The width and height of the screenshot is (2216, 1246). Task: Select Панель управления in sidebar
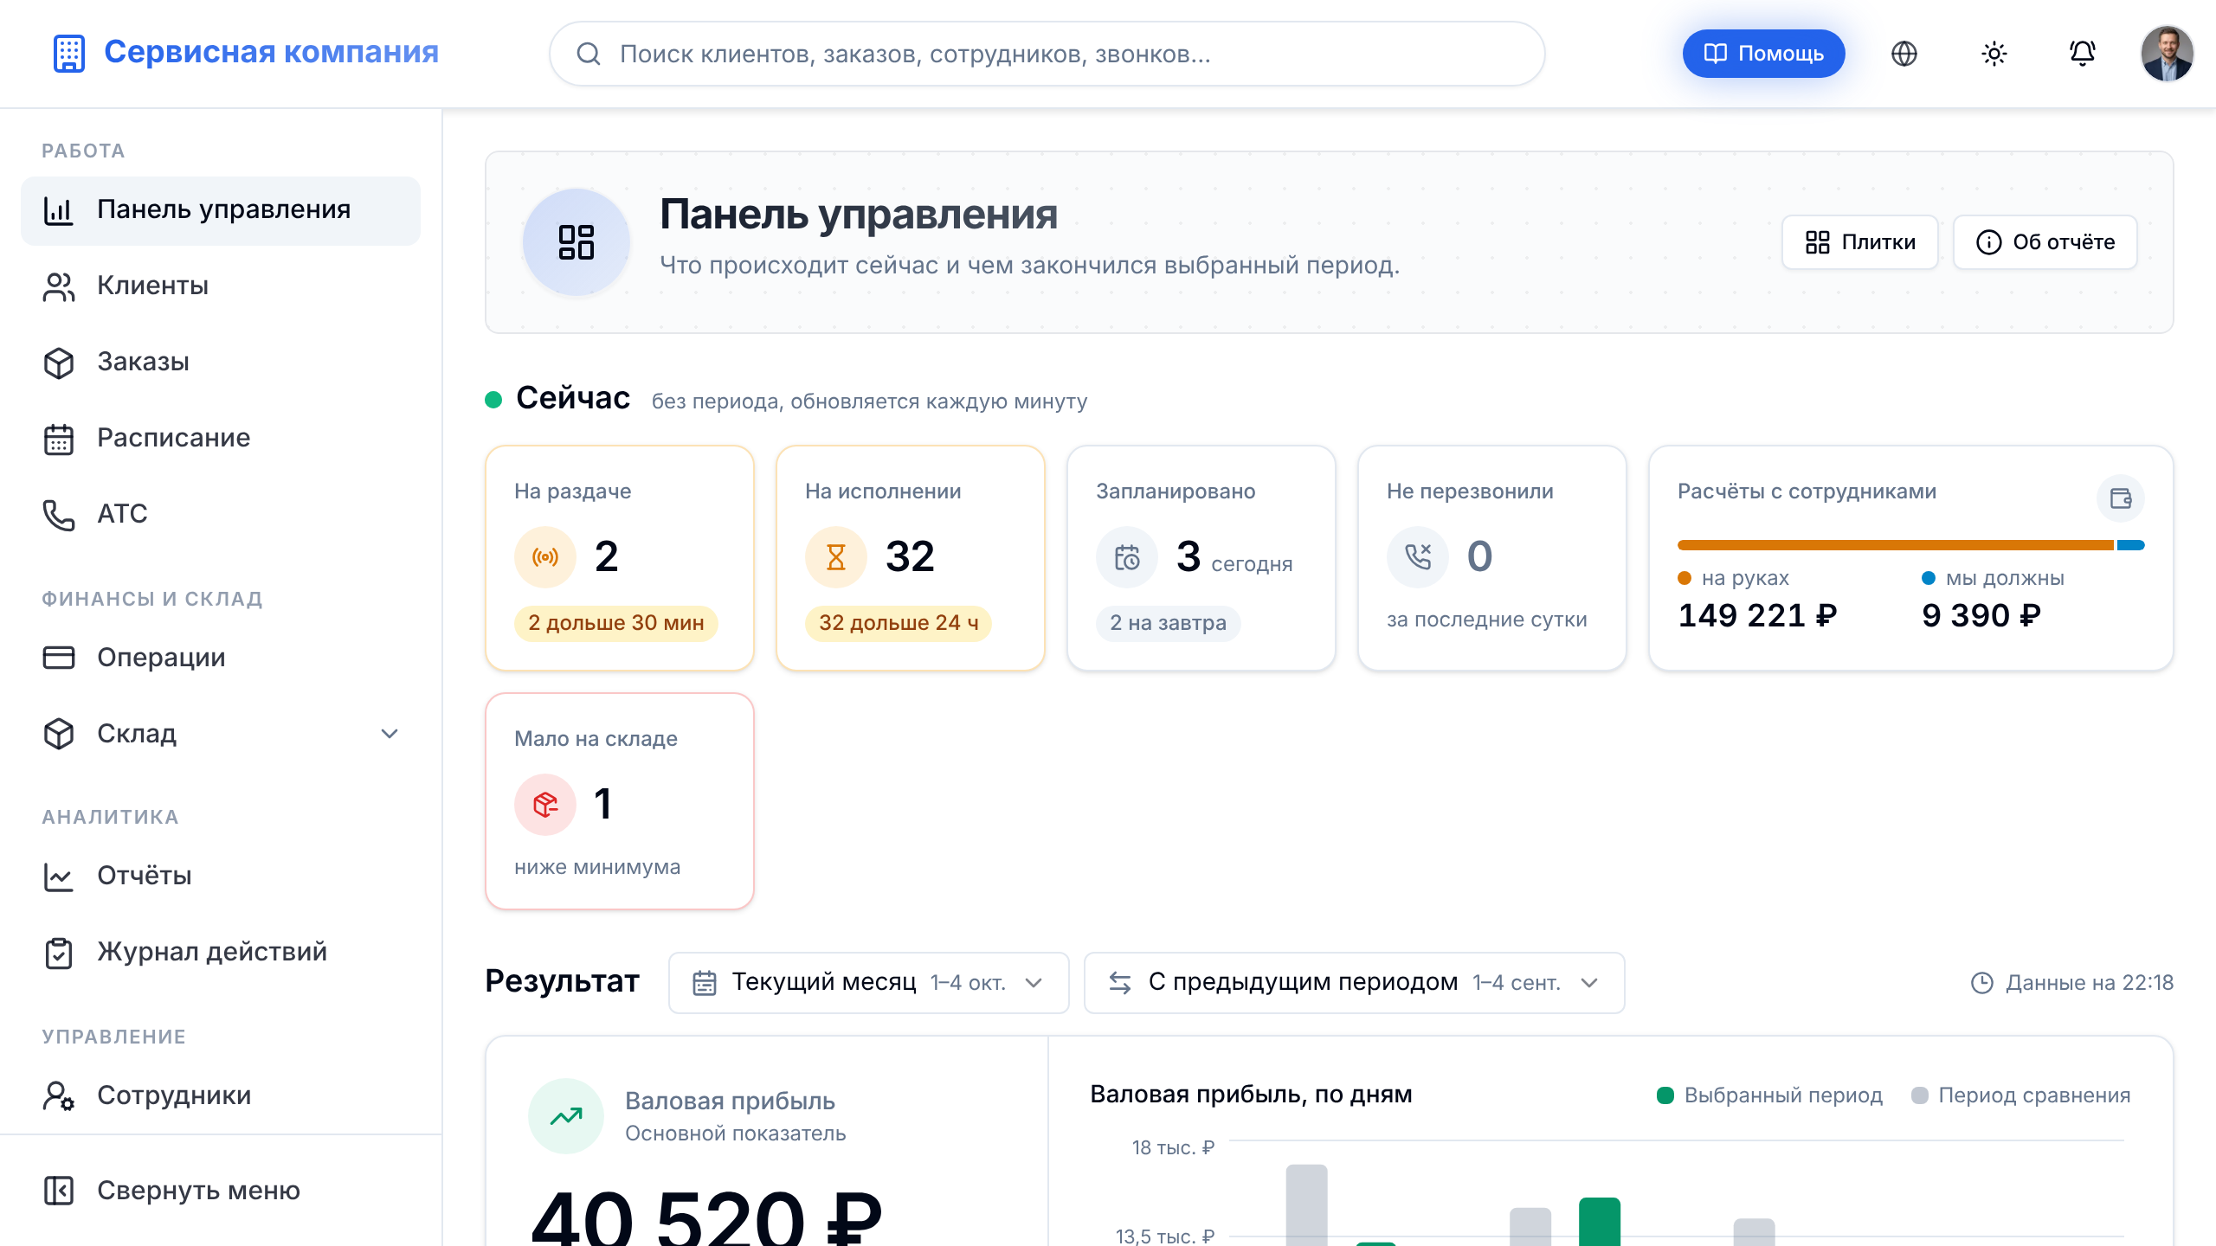coord(221,209)
